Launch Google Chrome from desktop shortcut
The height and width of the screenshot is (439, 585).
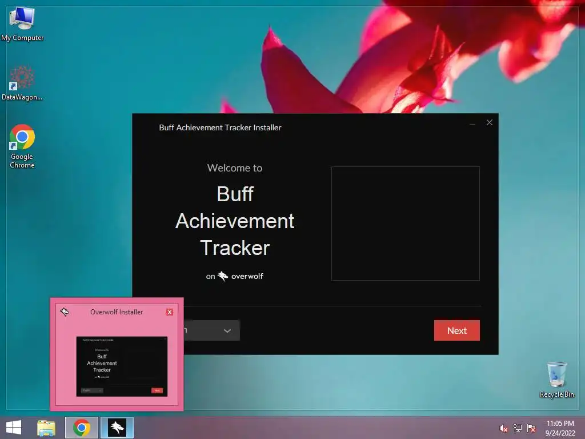(22, 146)
